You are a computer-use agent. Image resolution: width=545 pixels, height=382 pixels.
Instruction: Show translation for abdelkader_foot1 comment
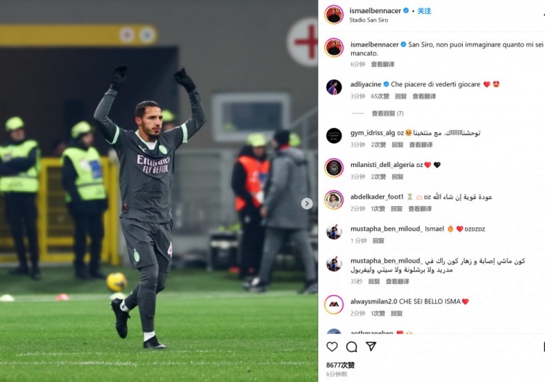pyautogui.click(x=420, y=208)
